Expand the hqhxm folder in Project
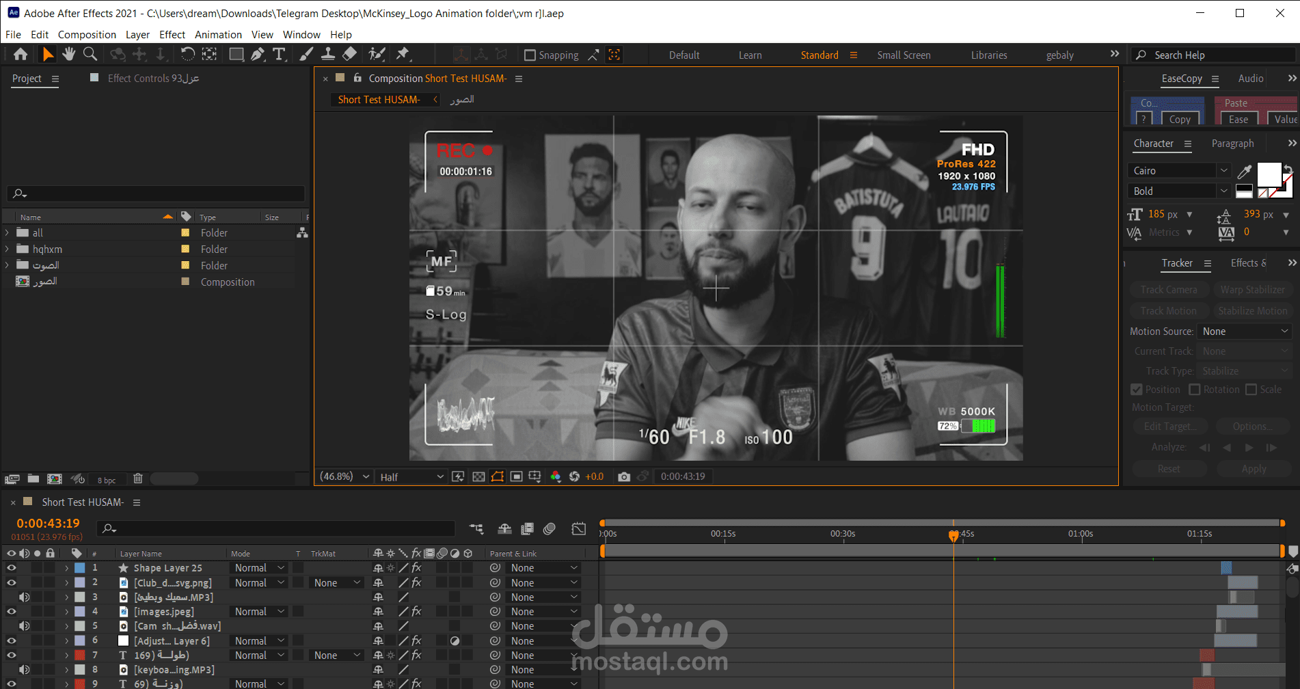Image resolution: width=1300 pixels, height=689 pixels. [x=7, y=249]
